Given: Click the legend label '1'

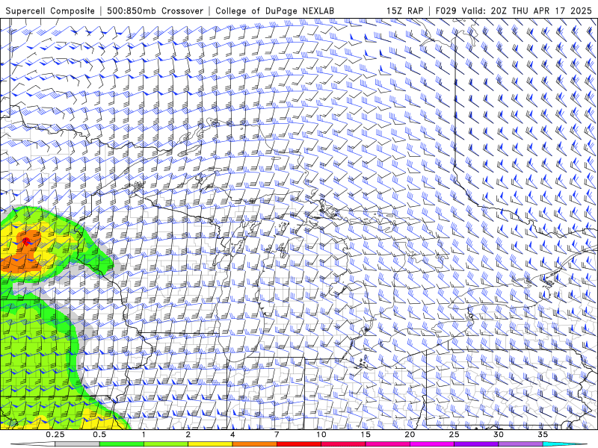Looking at the screenshot, I should coord(144,435).
